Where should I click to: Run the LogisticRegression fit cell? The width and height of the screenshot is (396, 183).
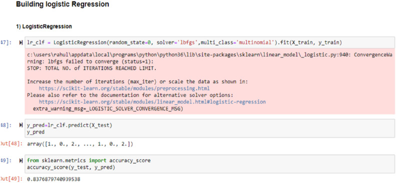tap(21, 43)
